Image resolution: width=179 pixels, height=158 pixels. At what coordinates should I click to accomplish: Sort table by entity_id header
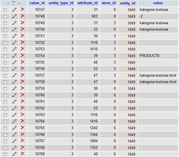pyautogui.click(x=128, y=3)
